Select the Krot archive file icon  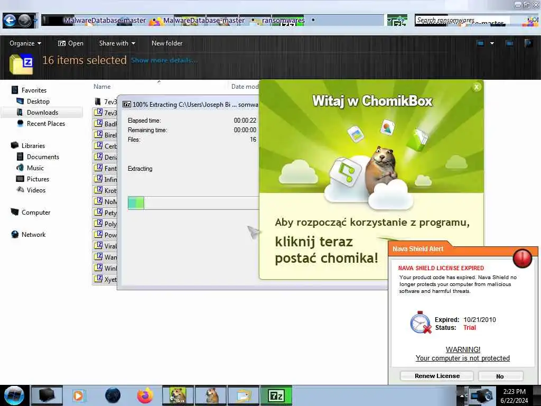point(98,190)
